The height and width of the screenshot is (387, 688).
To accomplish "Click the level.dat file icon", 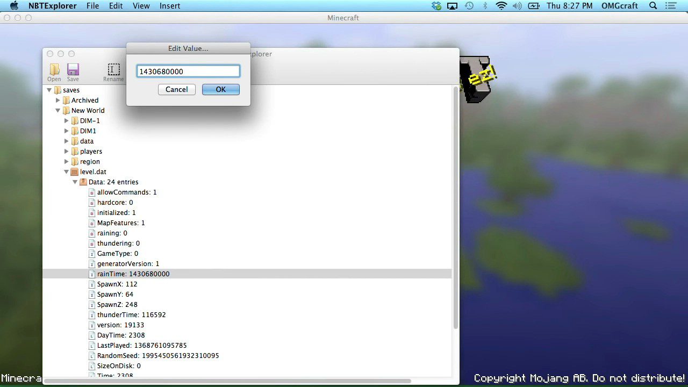I will point(75,171).
